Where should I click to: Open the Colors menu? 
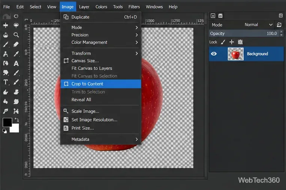(101, 7)
